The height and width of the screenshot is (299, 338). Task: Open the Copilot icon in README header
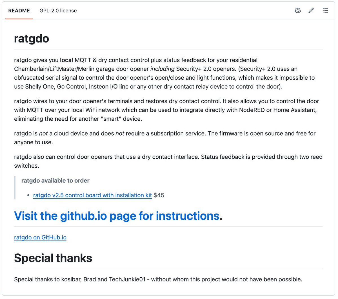pos(298,11)
